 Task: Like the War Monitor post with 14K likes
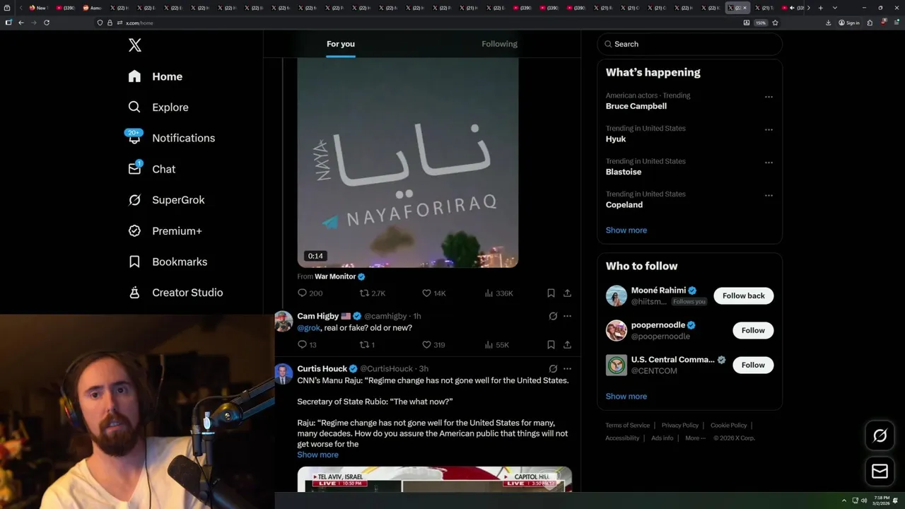click(x=433, y=293)
